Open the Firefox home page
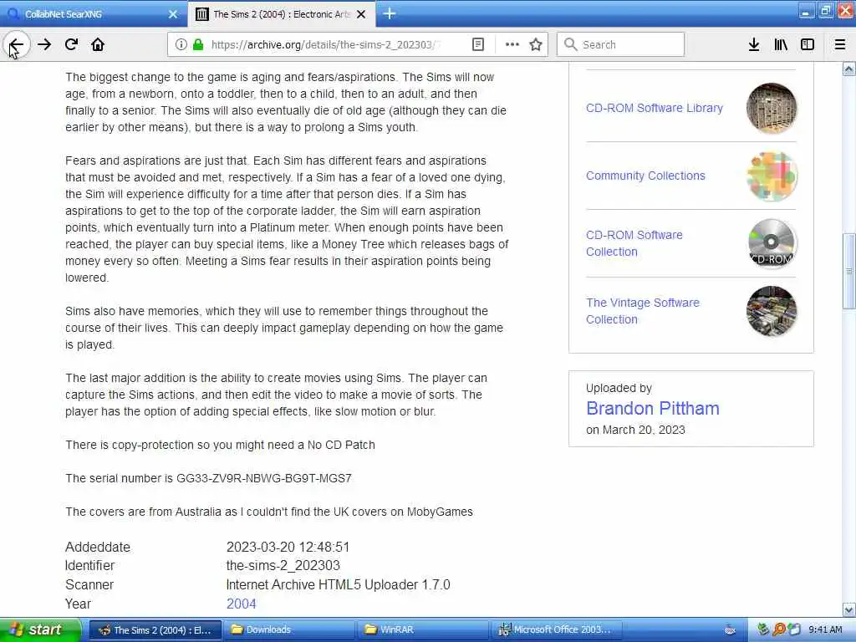 [x=98, y=45]
